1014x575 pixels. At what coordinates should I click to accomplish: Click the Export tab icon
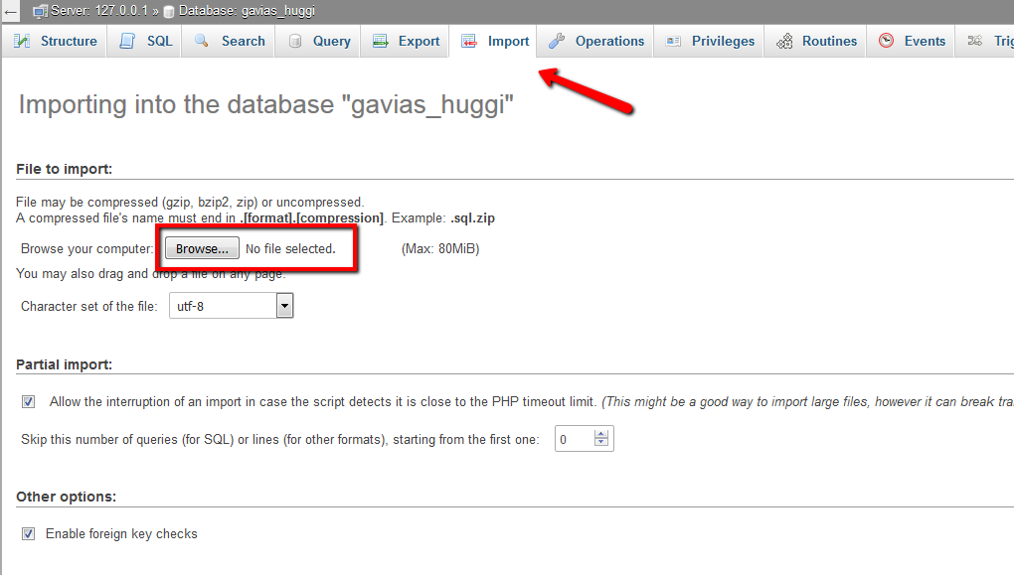pyautogui.click(x=380, y=42)
